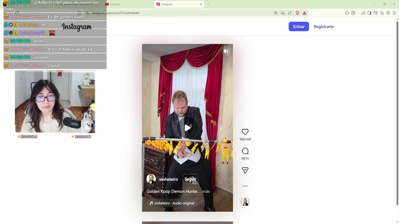
Task: Share the reel with the paper-plane icon
Action: tap(245, 170)
